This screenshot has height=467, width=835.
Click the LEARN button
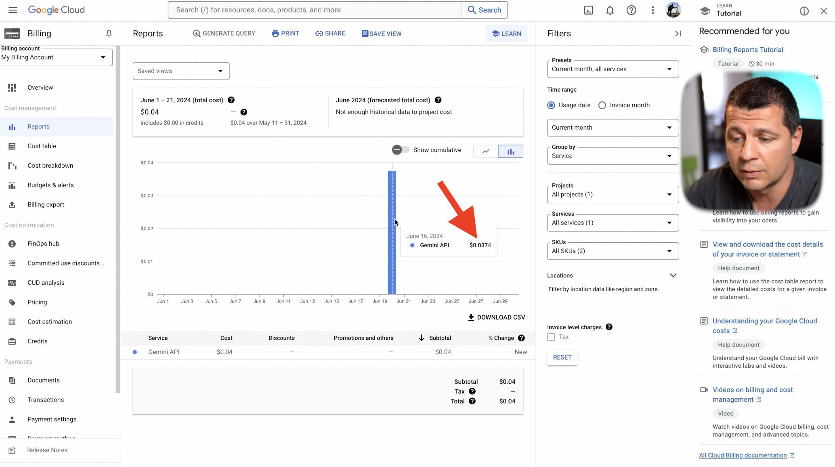click(x=506, y=34)
